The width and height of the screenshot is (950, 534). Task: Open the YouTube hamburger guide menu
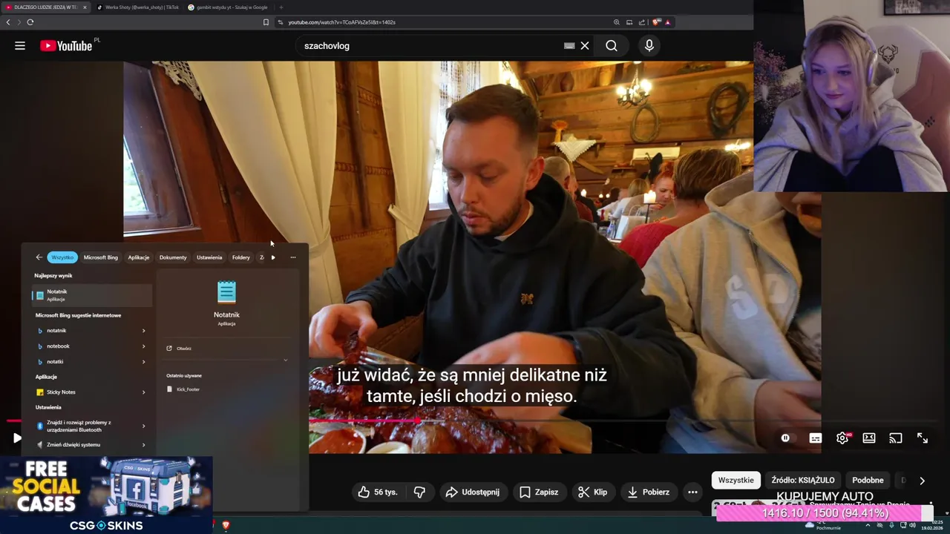pos(20,46)
